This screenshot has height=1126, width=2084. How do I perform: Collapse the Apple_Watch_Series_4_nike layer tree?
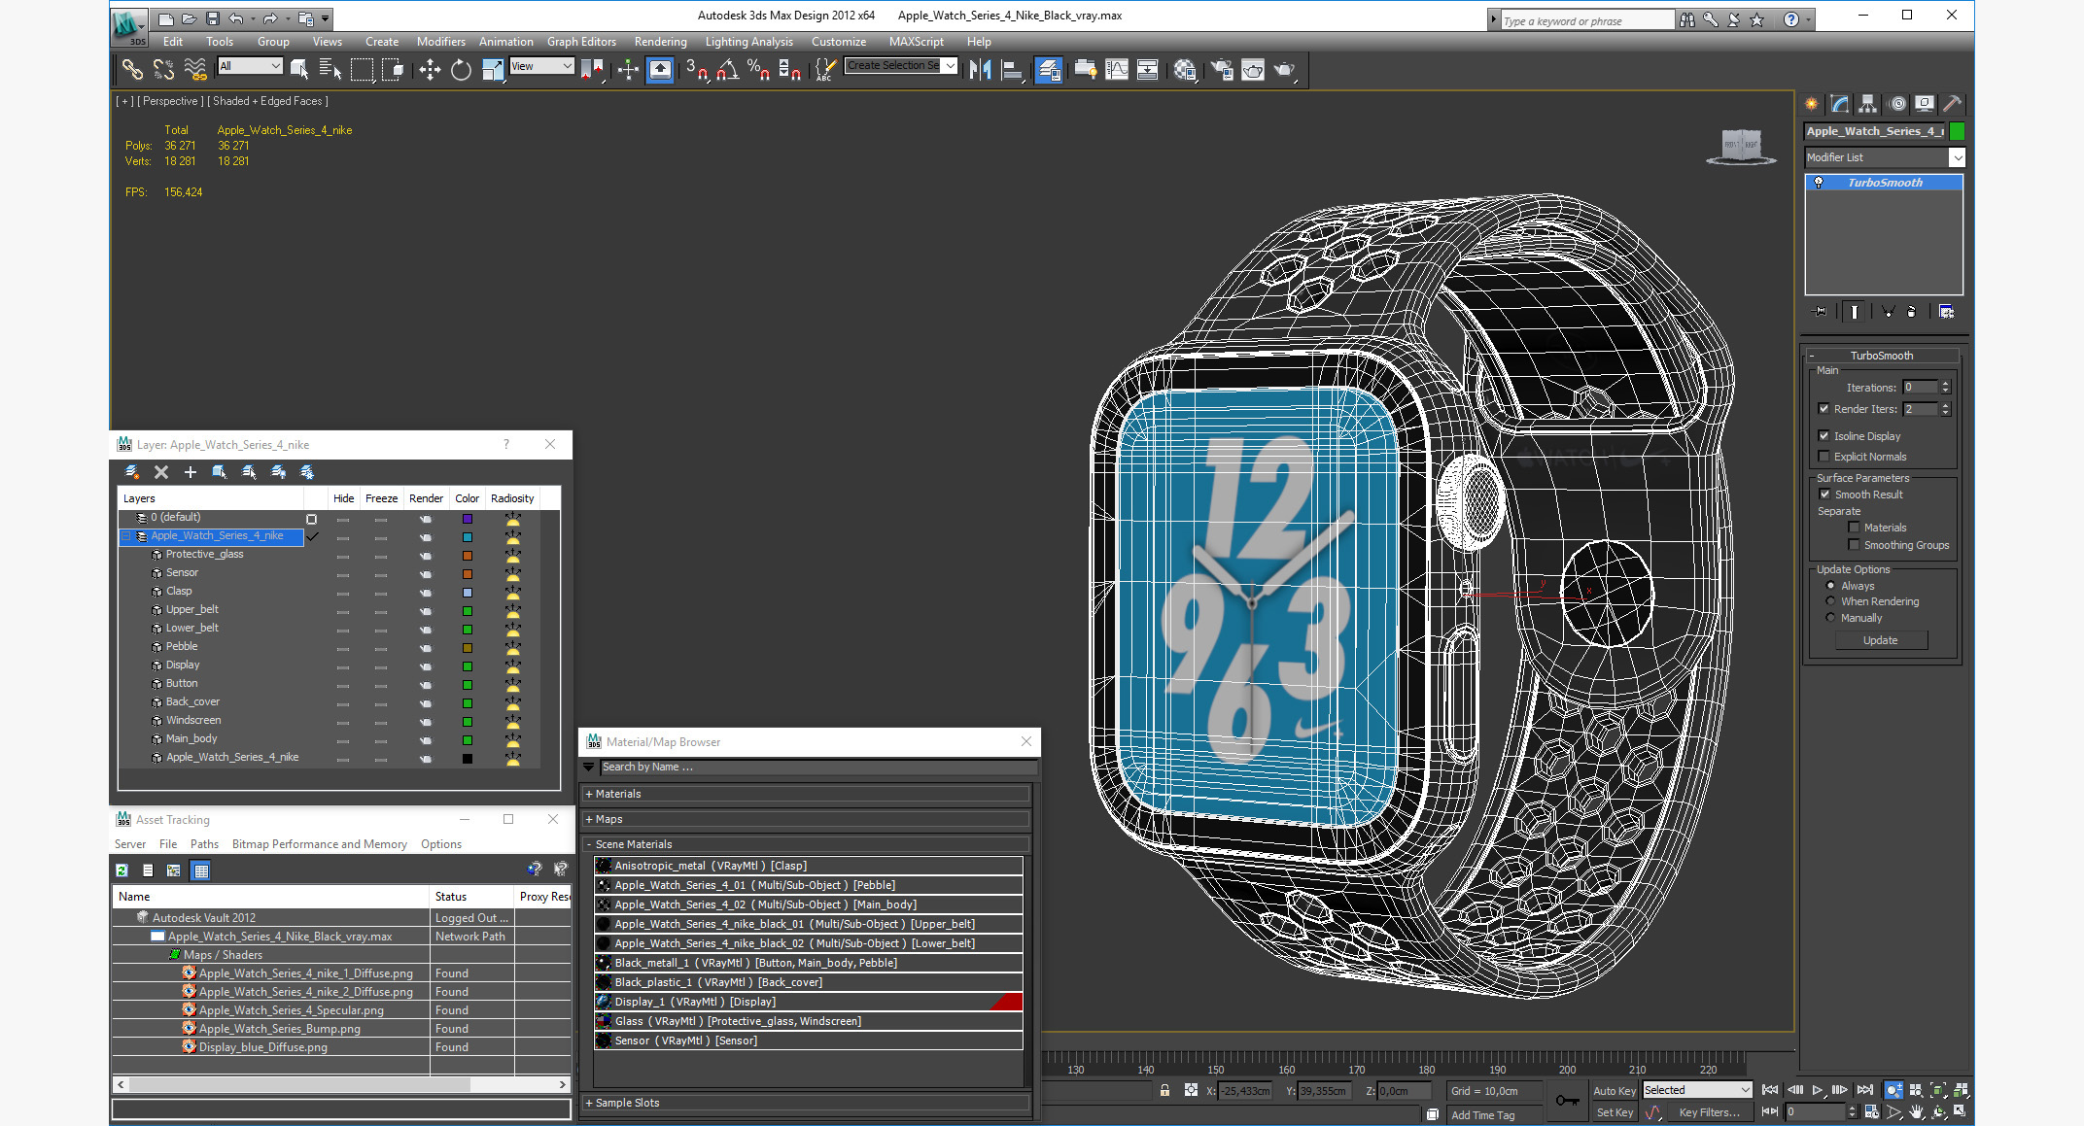(125, 536)
